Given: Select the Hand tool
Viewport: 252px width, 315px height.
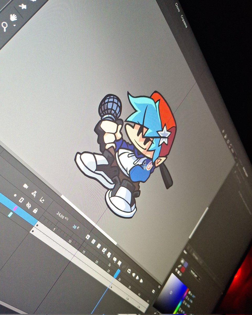Looking at the screenshot, I should pyautogui.click(x=13, y=18).
